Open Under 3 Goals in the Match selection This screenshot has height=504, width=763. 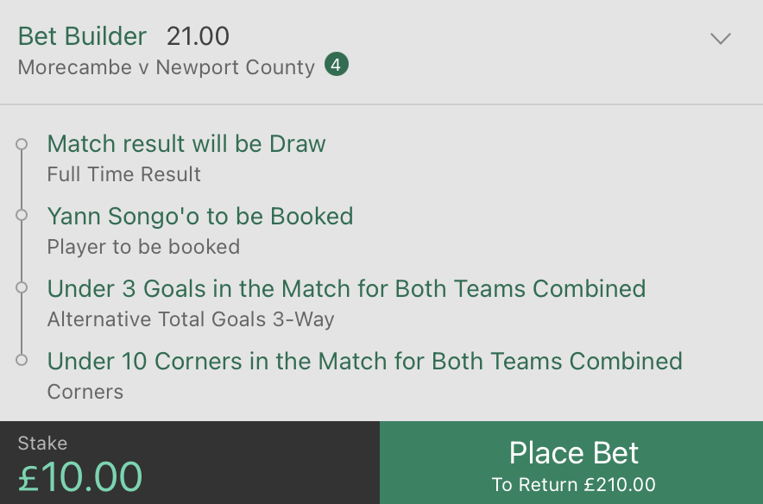click(x=346, y=288)
